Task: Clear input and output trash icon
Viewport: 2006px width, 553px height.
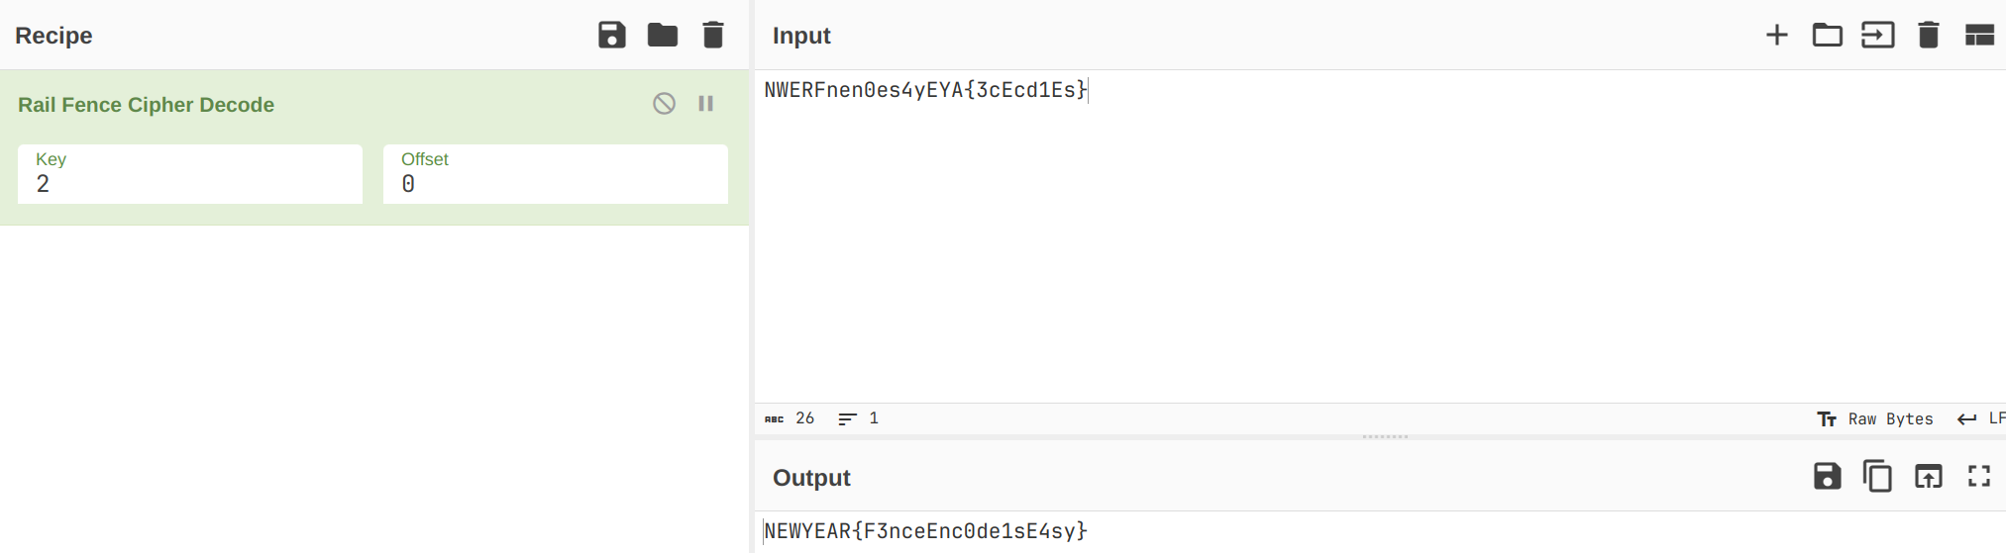Action: [1928, 36]
